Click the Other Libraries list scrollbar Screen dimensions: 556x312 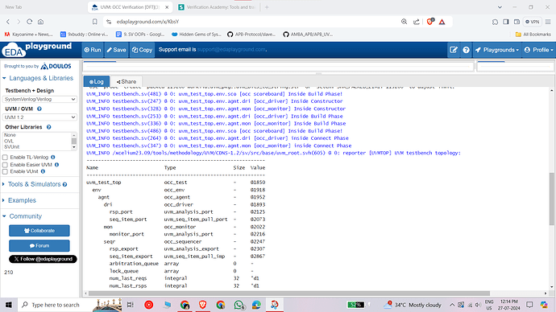click(x=74, y=142)
